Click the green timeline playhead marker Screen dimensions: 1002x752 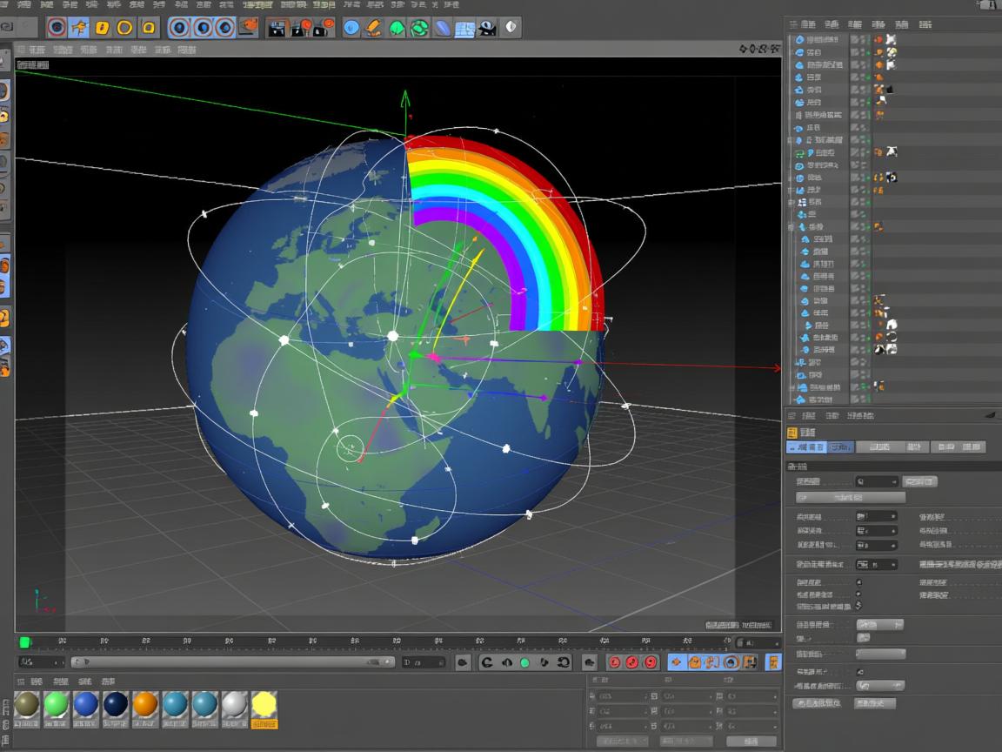click(x=25, y=642)
